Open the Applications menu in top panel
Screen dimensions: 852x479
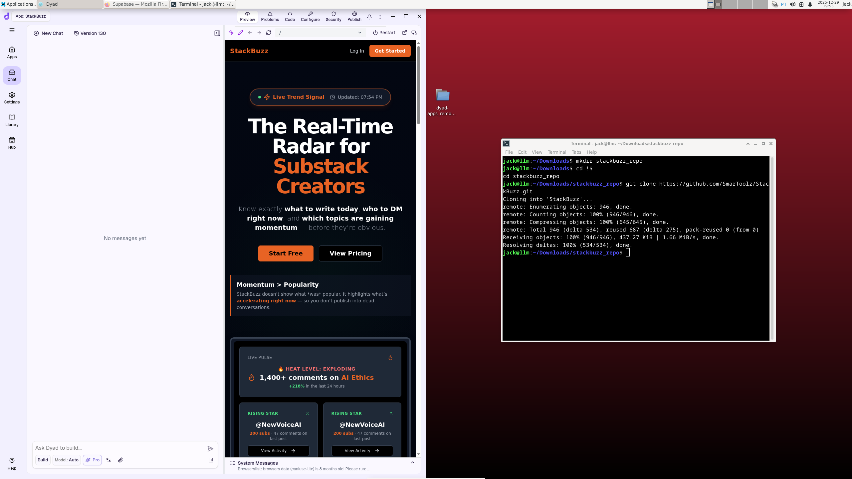click(17, 4)
